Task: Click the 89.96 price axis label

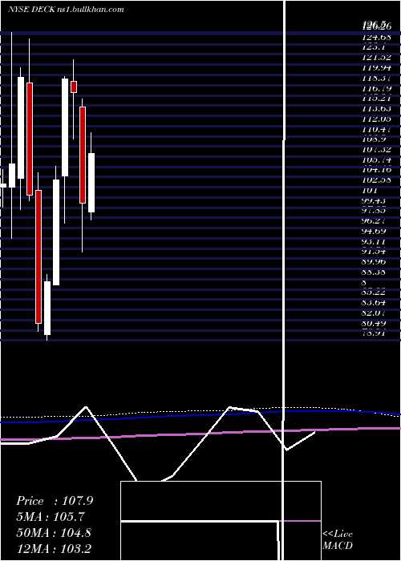Action: tap(375, 262)
